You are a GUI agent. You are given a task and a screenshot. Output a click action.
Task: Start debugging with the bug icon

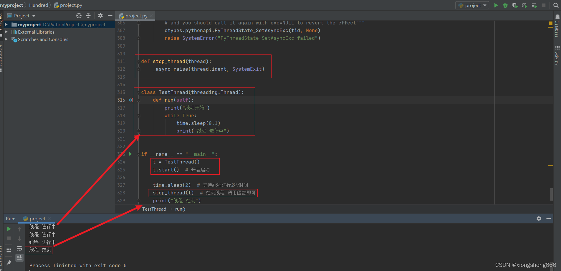click(505, 5)
